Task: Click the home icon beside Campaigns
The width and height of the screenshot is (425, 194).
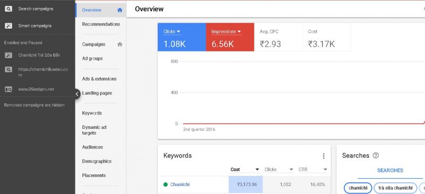Action: tap(120, 45)
